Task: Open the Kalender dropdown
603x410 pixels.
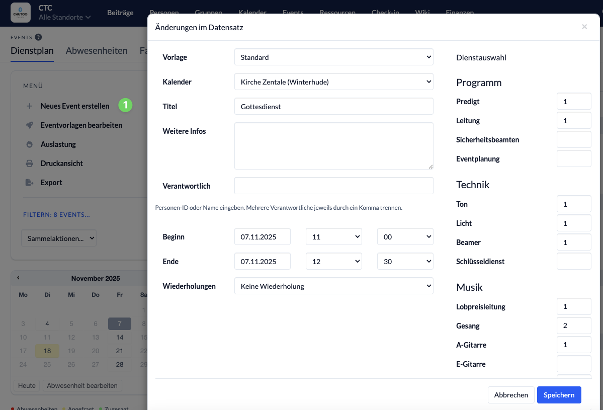Action: (333, 81)
